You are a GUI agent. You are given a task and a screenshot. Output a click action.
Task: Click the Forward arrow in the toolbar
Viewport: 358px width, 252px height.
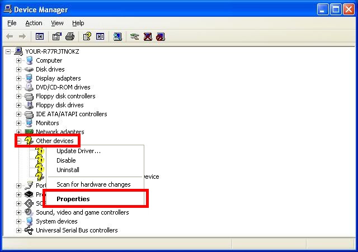point(22,36)
